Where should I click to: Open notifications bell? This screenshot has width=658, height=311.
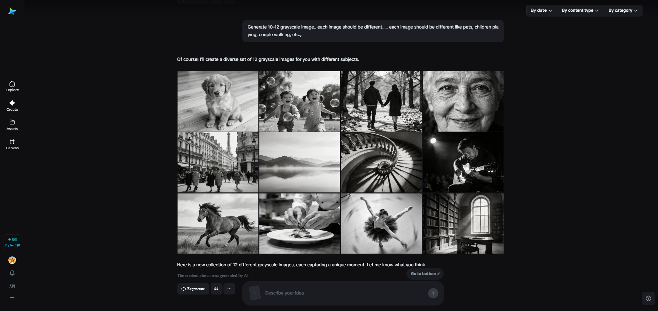(12, 273)
